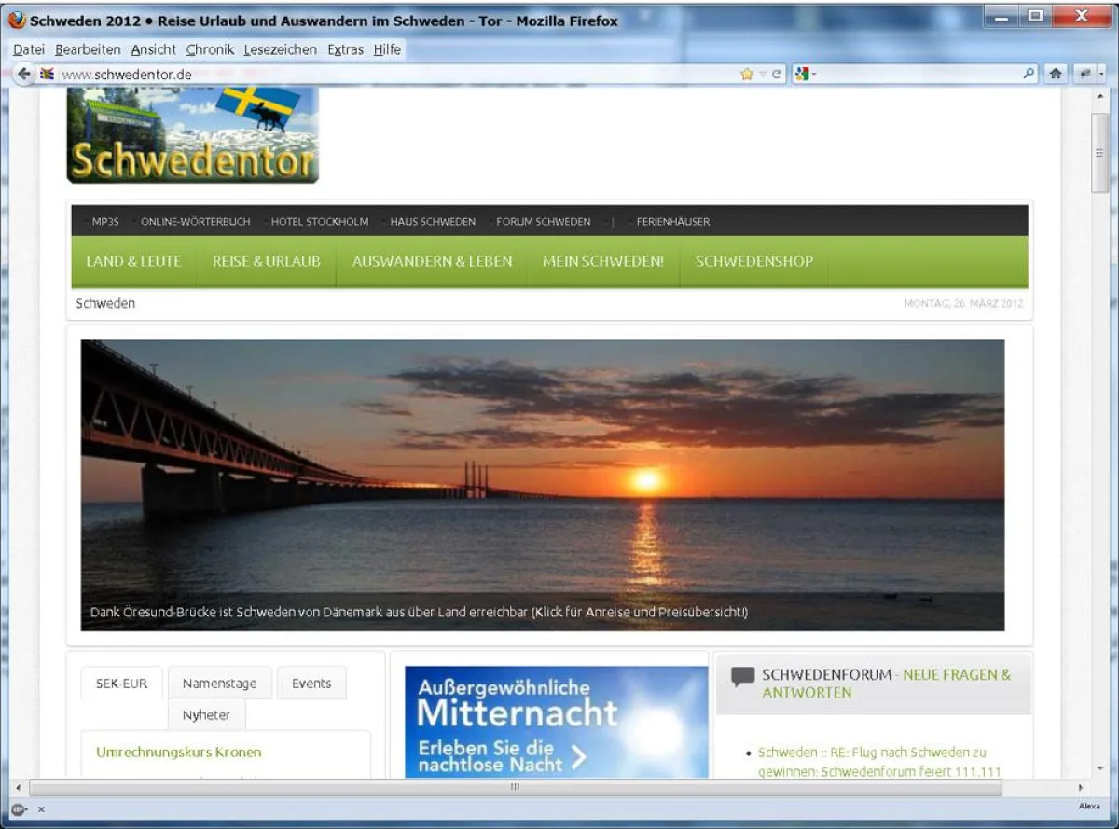1119x829 pixels.
Task: Click the Schwedenforum speech bubble icon
Action: [741, 674]
